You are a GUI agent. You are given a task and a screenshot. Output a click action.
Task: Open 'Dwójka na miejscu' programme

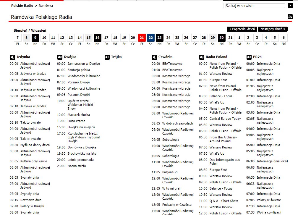tap(81, 127)
